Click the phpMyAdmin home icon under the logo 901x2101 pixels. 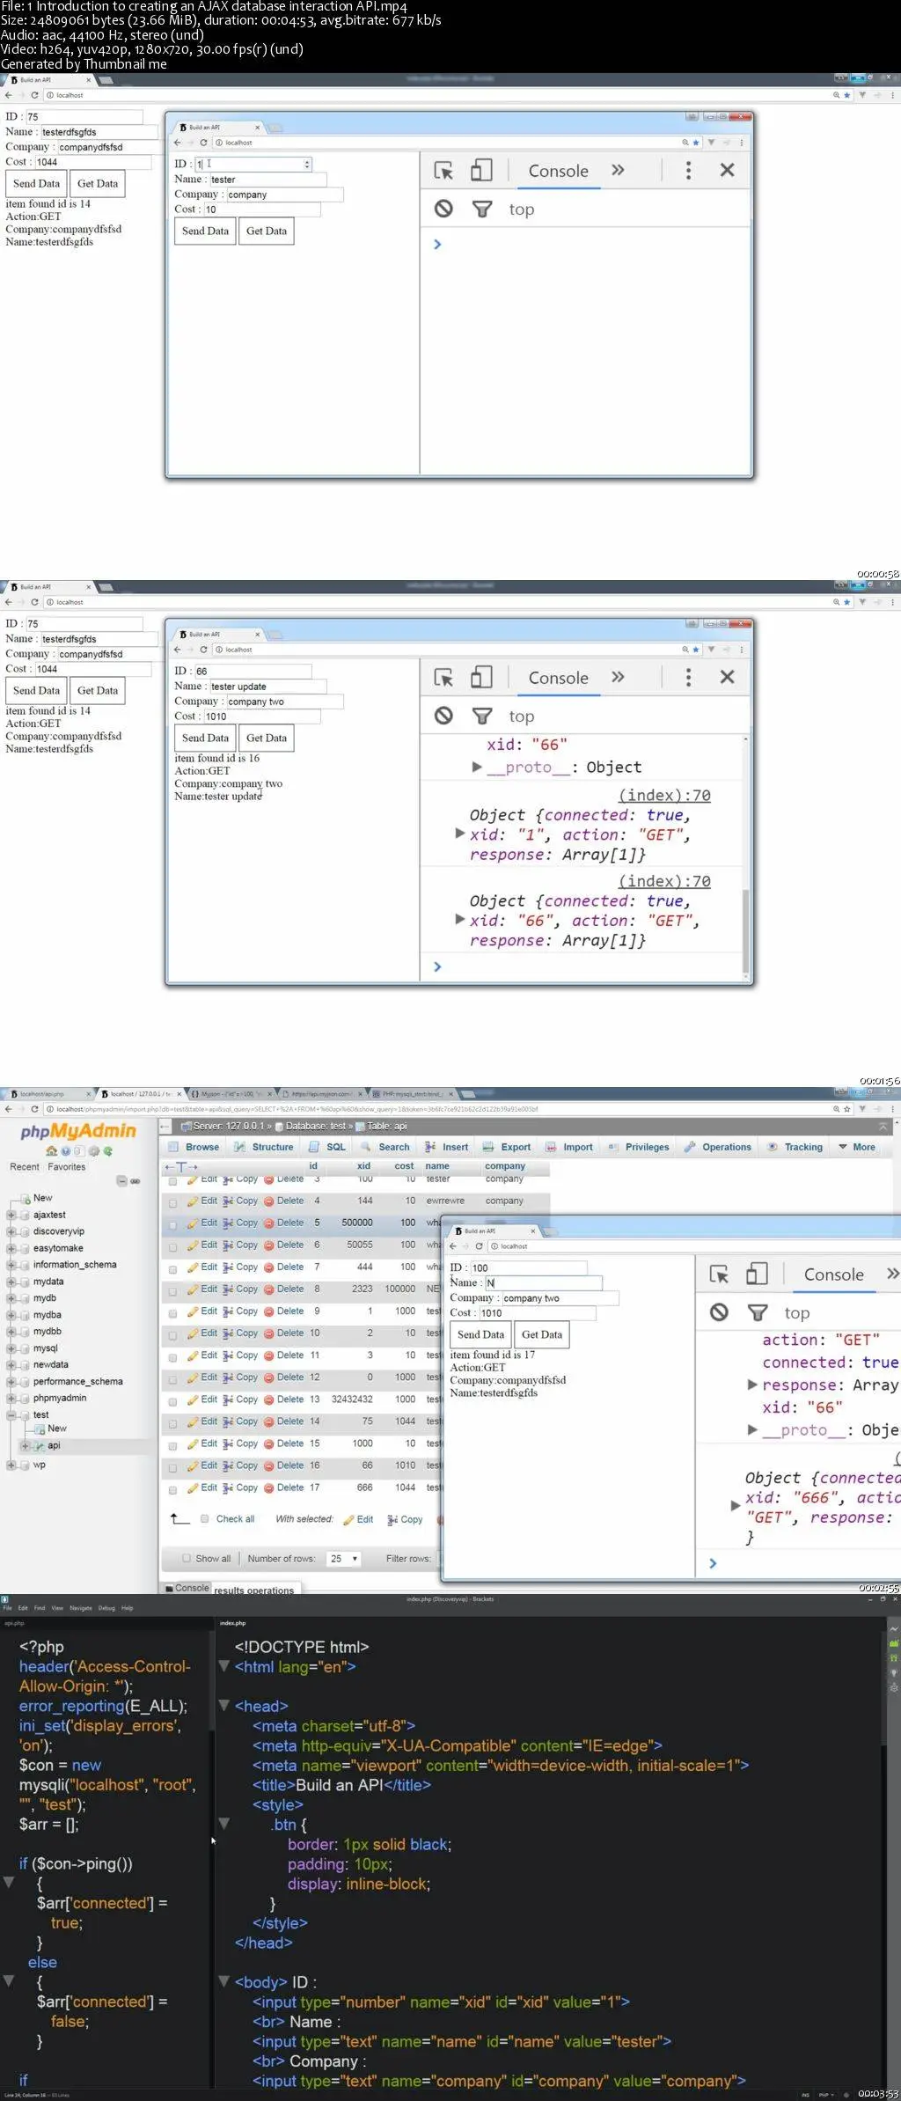tap(51, 1150)
